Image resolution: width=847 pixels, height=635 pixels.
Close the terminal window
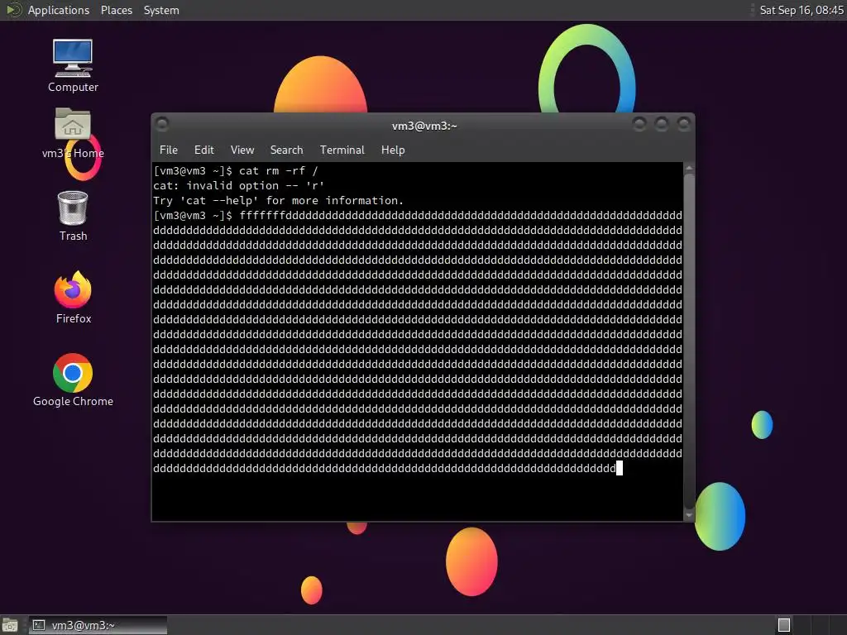tap(683, 124)
